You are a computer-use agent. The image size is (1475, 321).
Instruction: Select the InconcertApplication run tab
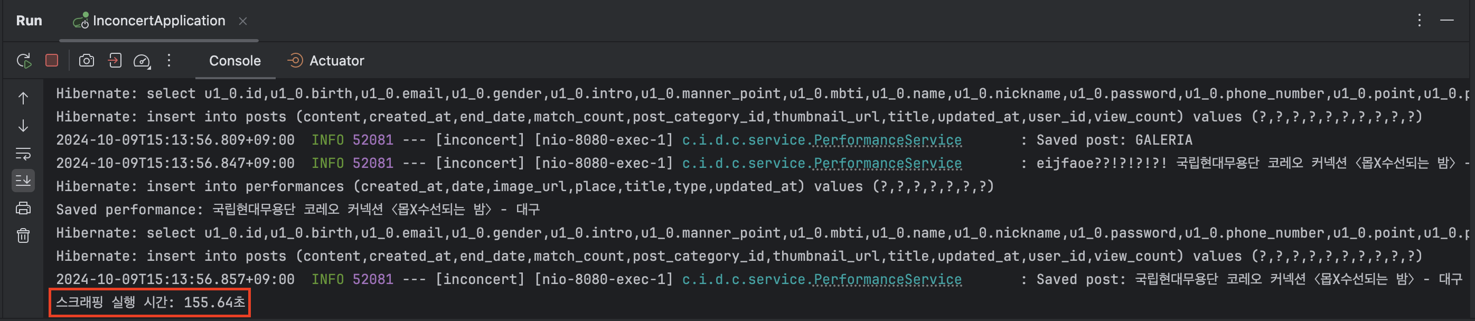[158, 21]
